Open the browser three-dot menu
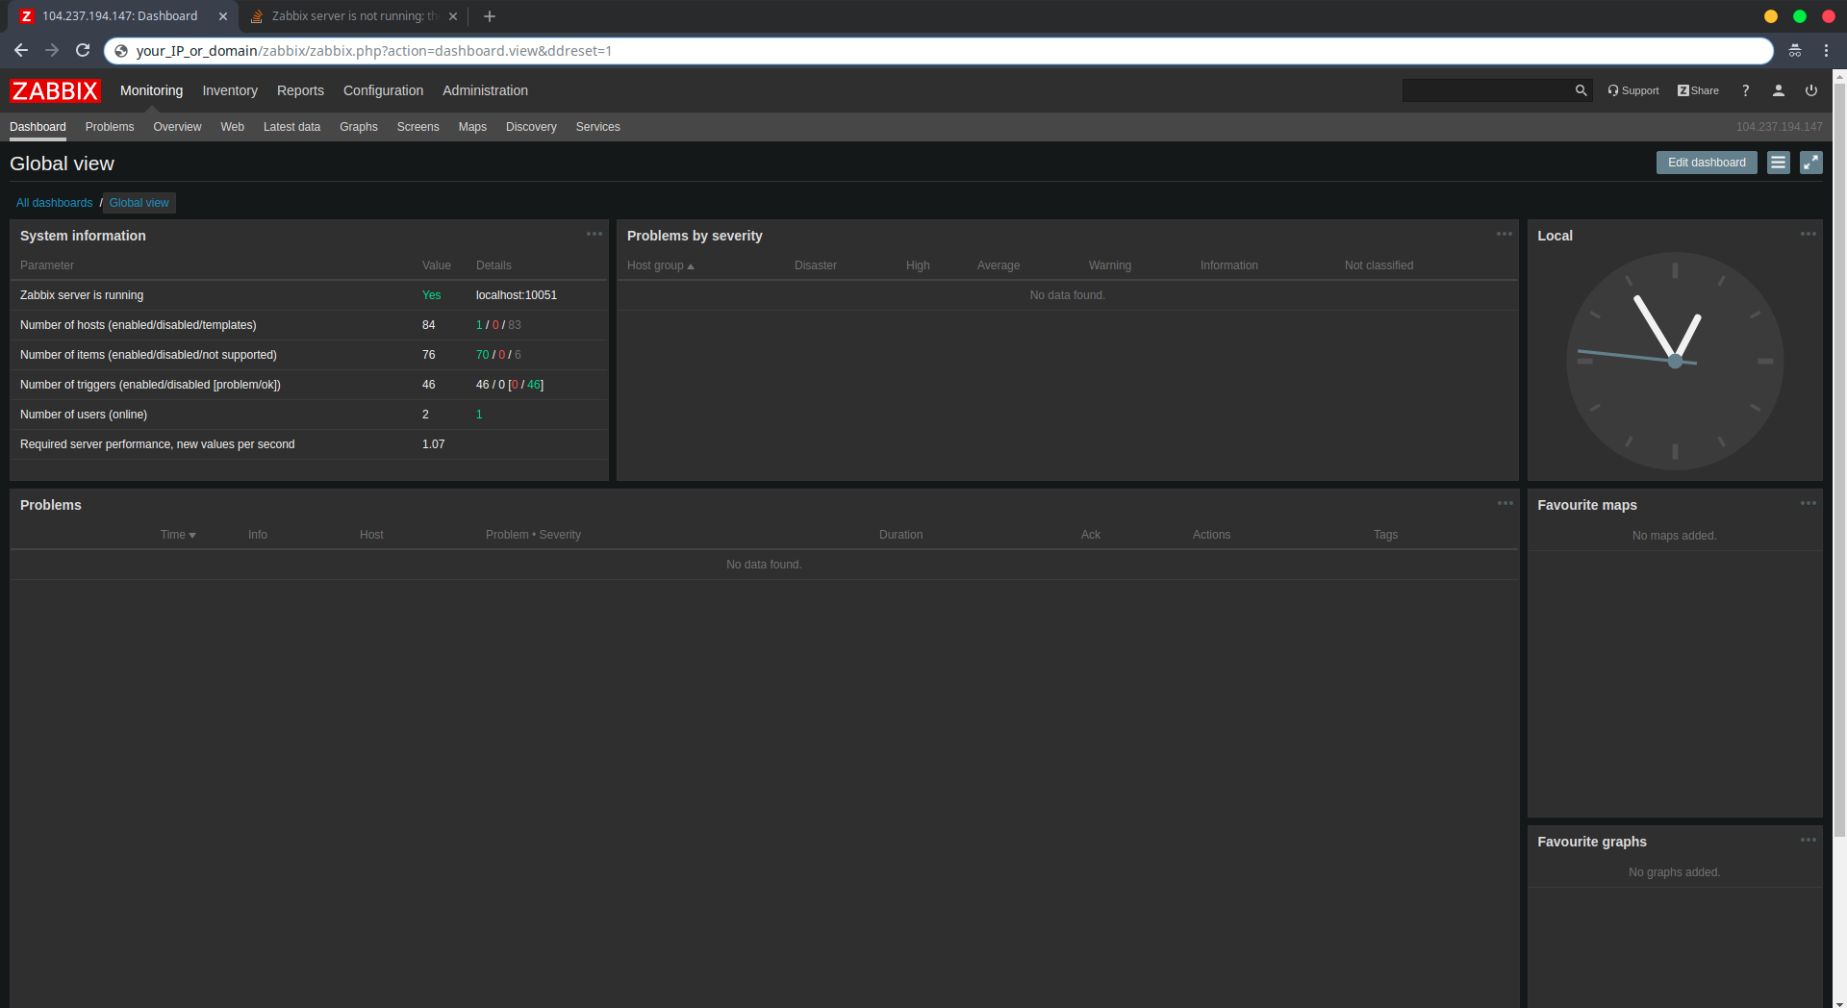Viewport: 1847px width, 1008px height. pyautogui.click(x=1827, y=50)
